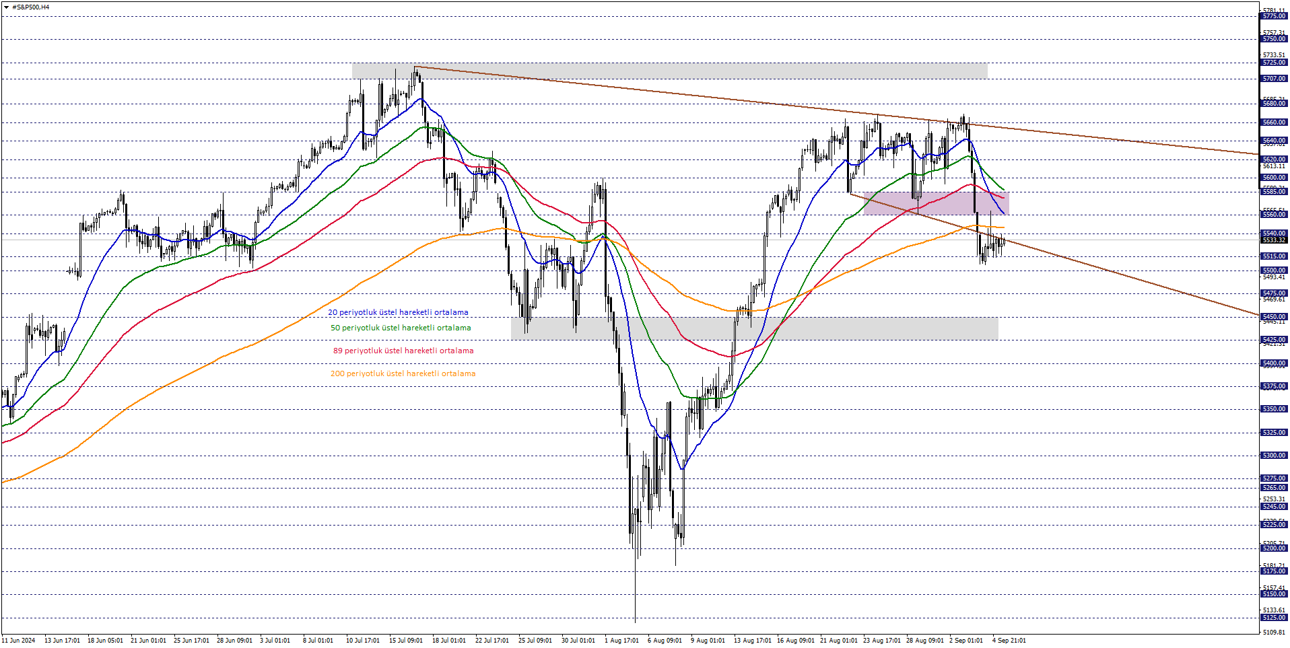Select the 5680.00 price level label
The image size is (1290, 648).
1274,104
